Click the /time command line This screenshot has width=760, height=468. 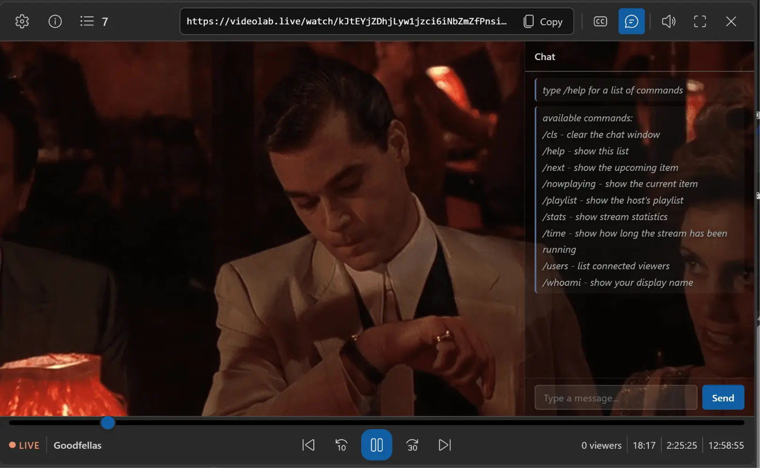635,241
